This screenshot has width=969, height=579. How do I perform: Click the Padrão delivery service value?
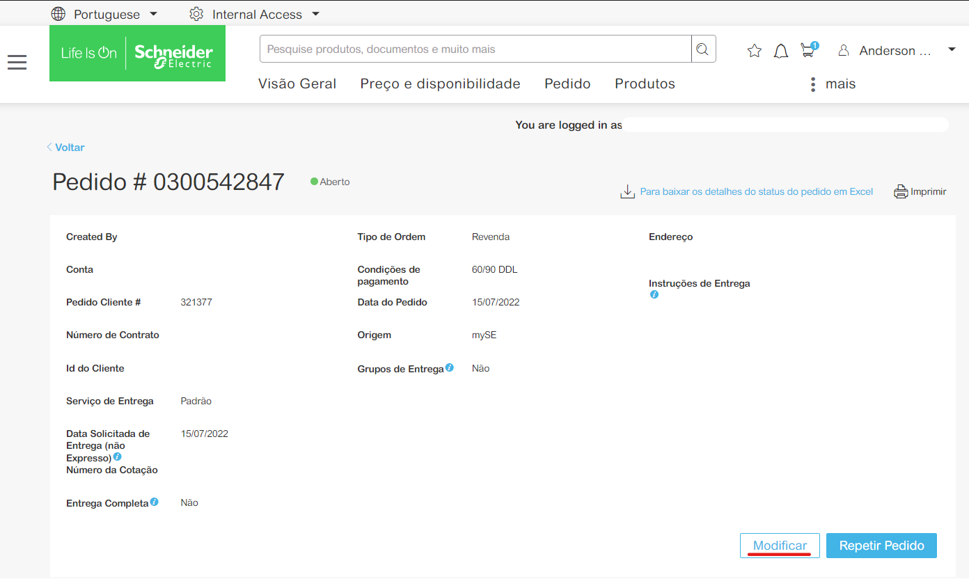(x=196, y=401)
